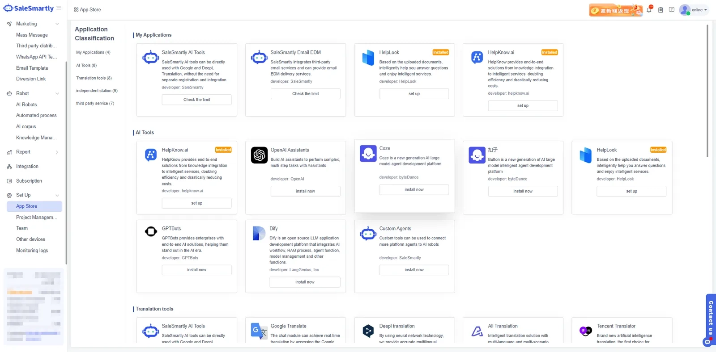716x352 pixels.
Task: Install Coze now
Action: tap(414, 190)
